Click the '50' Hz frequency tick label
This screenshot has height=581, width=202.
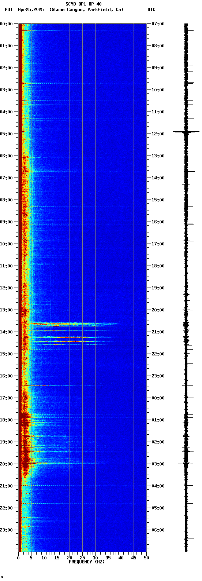146,558
